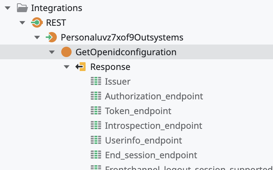Viewport: 273px width, 170px height.
Task: Click the Introspection_endpoint attribute grid icon
Action: click(96, 125)
